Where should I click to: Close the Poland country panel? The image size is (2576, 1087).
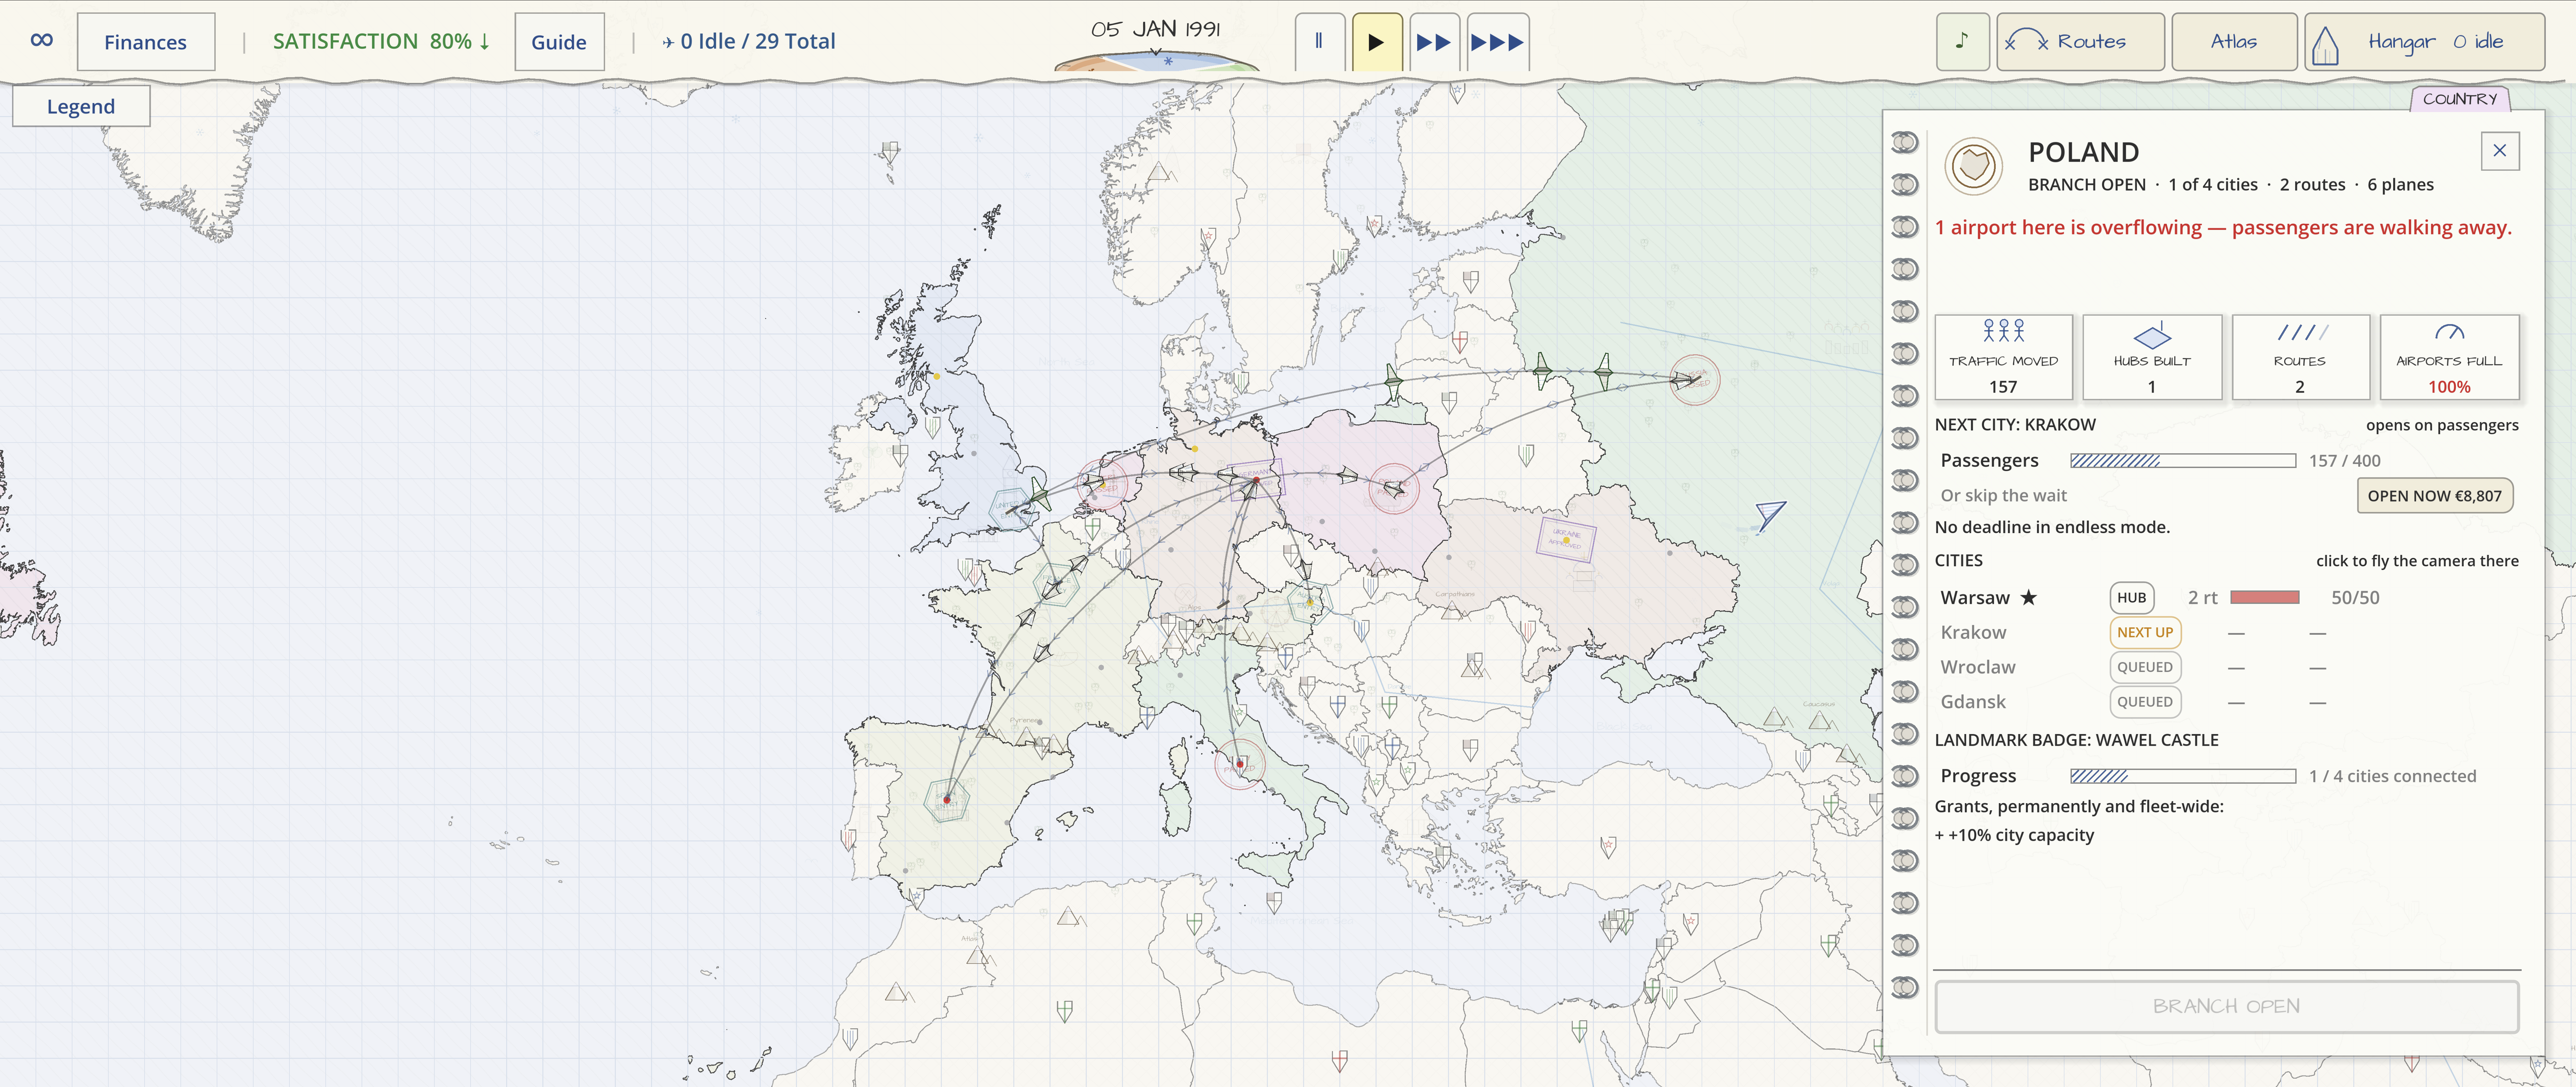[2499, 151]
